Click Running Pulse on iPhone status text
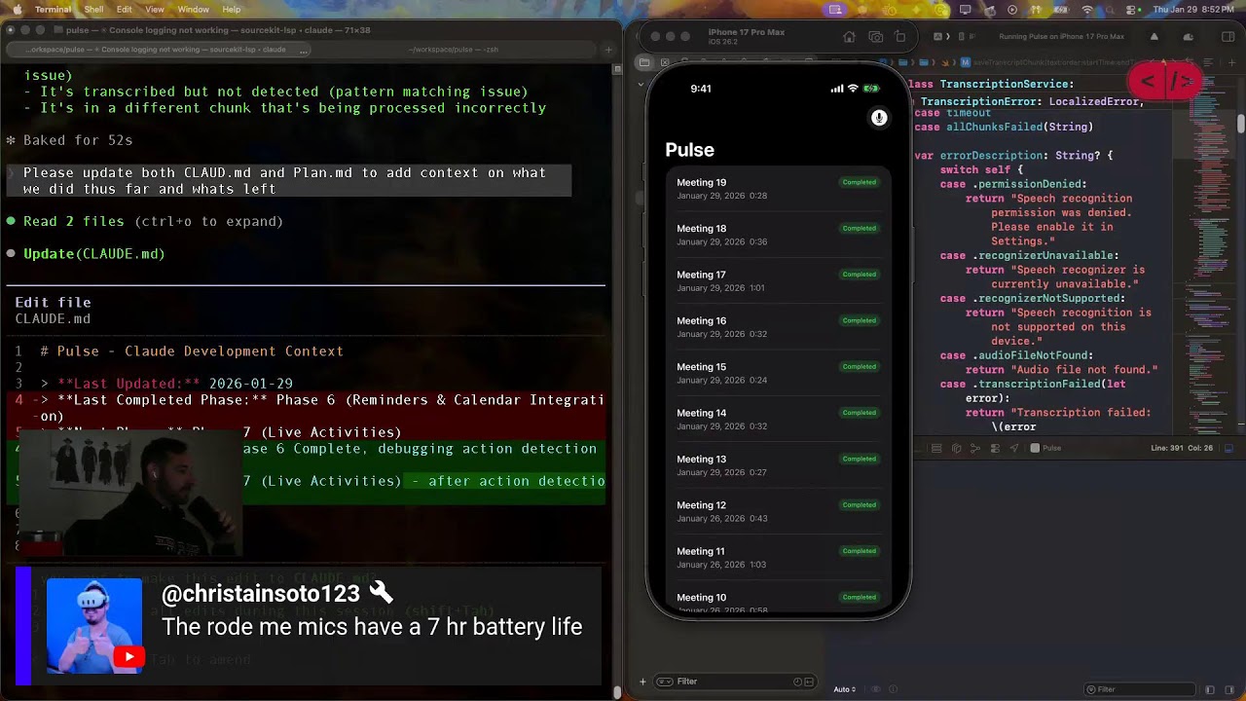This screenshot has width=1246, height=701. coord(1061,37)
